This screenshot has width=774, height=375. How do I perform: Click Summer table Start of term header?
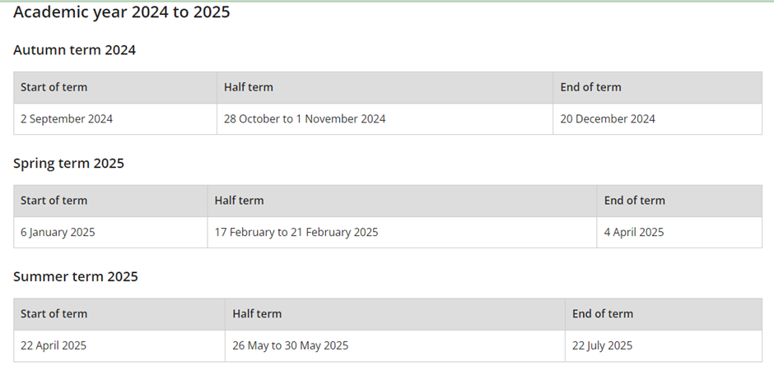tap(119, 314)
